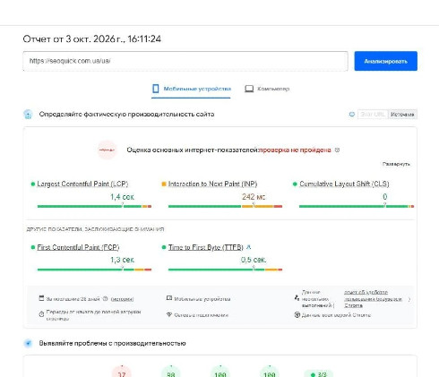Switch to the Мобильные устройства tab

coord(191,89)
